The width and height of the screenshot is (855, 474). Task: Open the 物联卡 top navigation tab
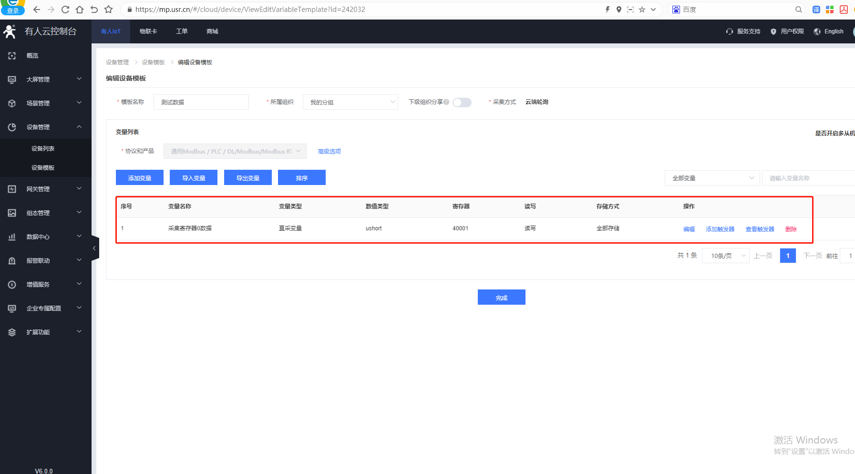[148, 31]
